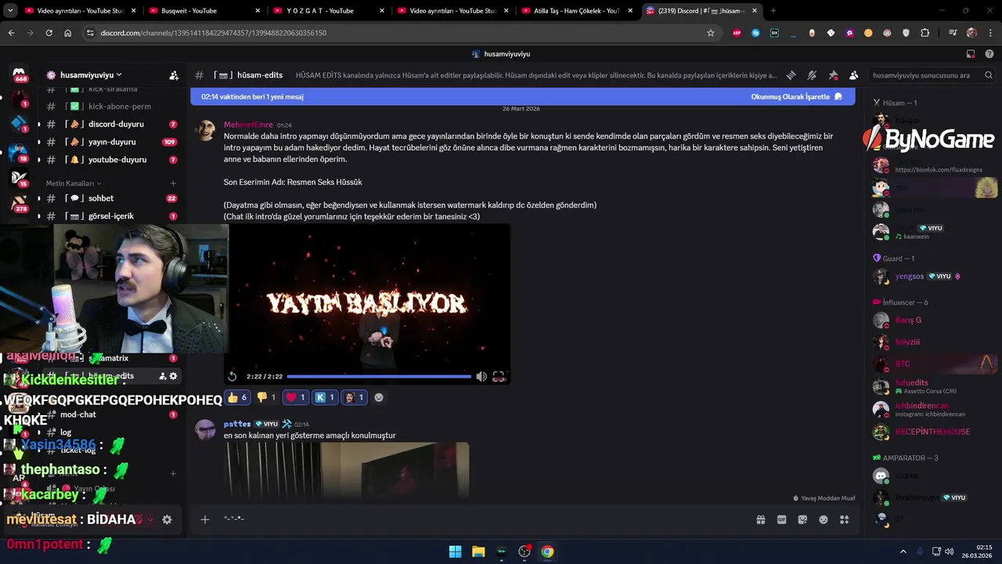
Task: Open the Threads icon in channel header
Action: 791,75
